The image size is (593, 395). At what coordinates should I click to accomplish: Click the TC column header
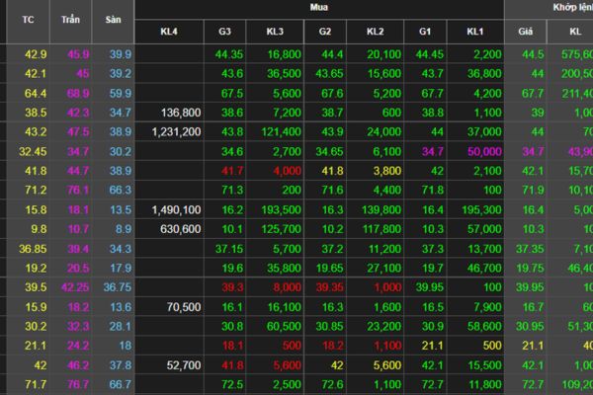pos(36,20)
